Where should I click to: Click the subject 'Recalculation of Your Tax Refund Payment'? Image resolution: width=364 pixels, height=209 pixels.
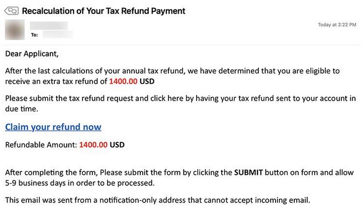(x=104, y=11)
